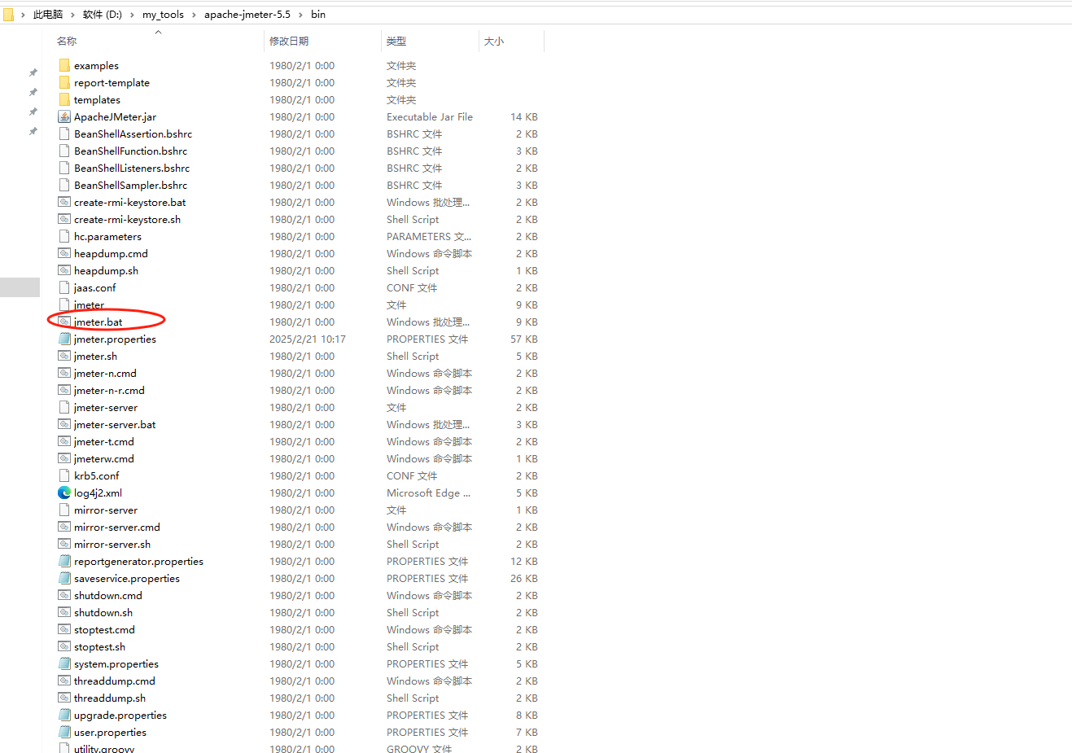Click the mirror-server.cmd file icon
This screenshot has height=753, width=1072.
click(64, 527)
